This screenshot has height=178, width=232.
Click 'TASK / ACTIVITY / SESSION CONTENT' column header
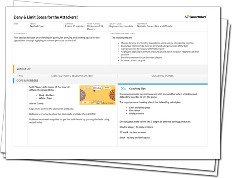pyautogui.click(x=72, y=76)
